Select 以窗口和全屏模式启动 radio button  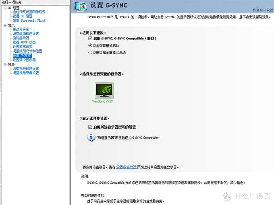tap(90, 53)
